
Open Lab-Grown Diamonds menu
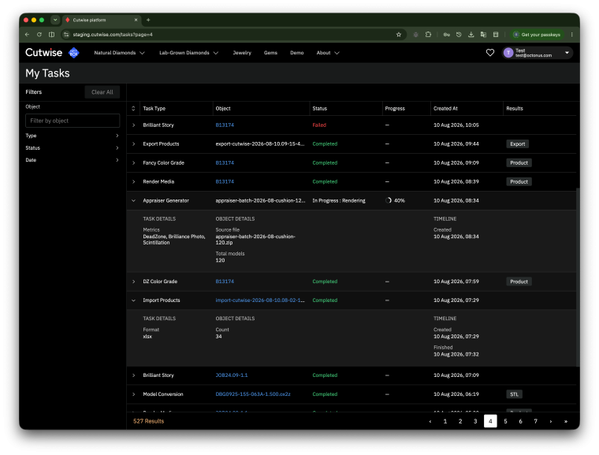point(188,53)
